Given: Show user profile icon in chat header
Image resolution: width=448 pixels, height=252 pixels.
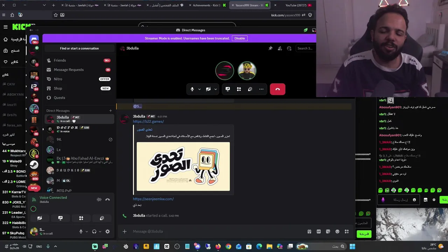Looking at the screenshot, I should [289, 48].
